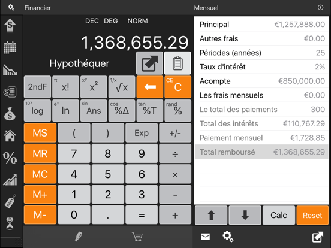This screenshot has width=331, height=248.
Task: Edit the Principal amount field
Action: pyautogui.click(x=262, y=24)
